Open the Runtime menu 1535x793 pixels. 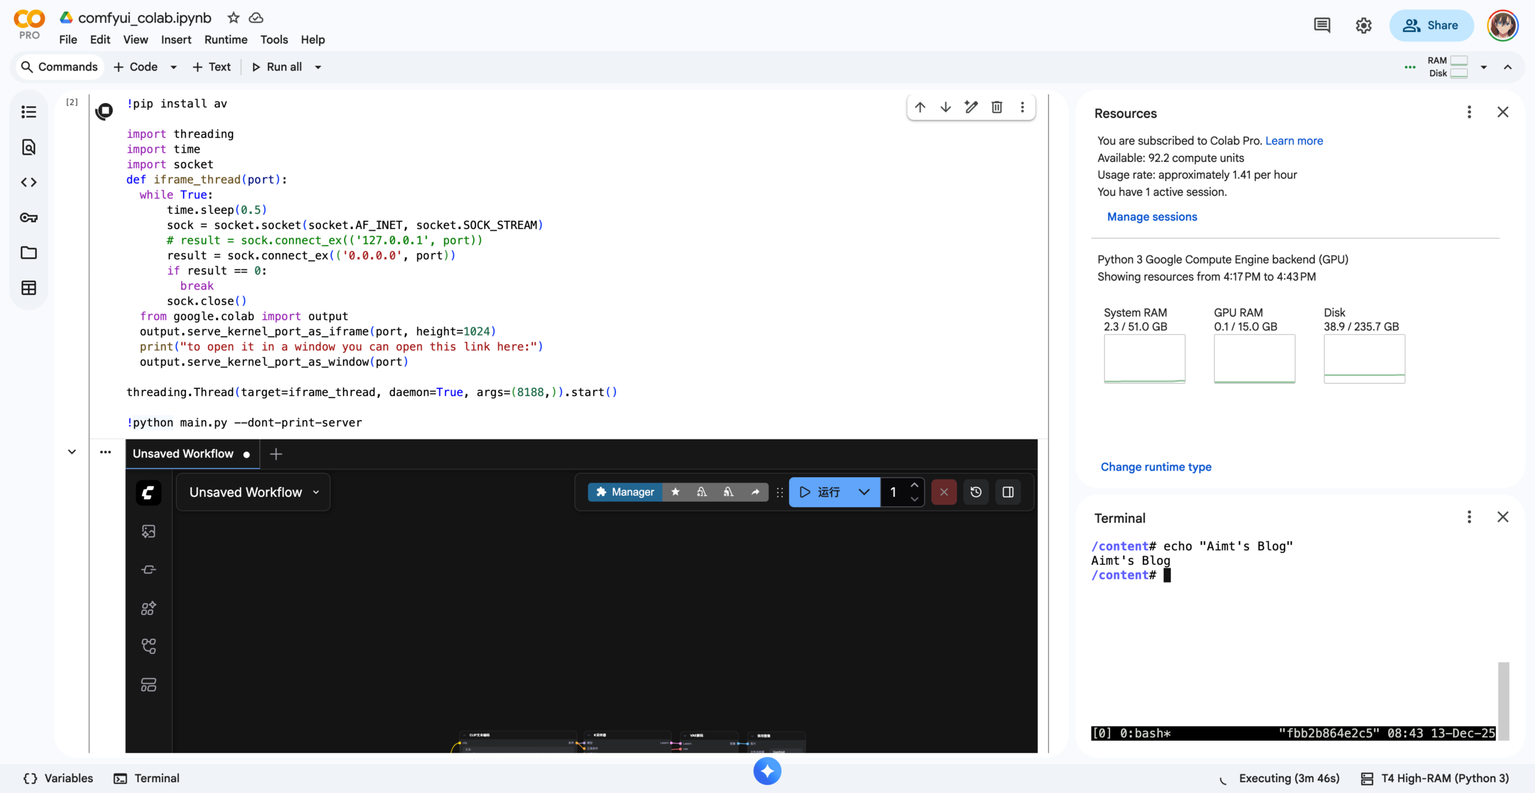point(225,40)
